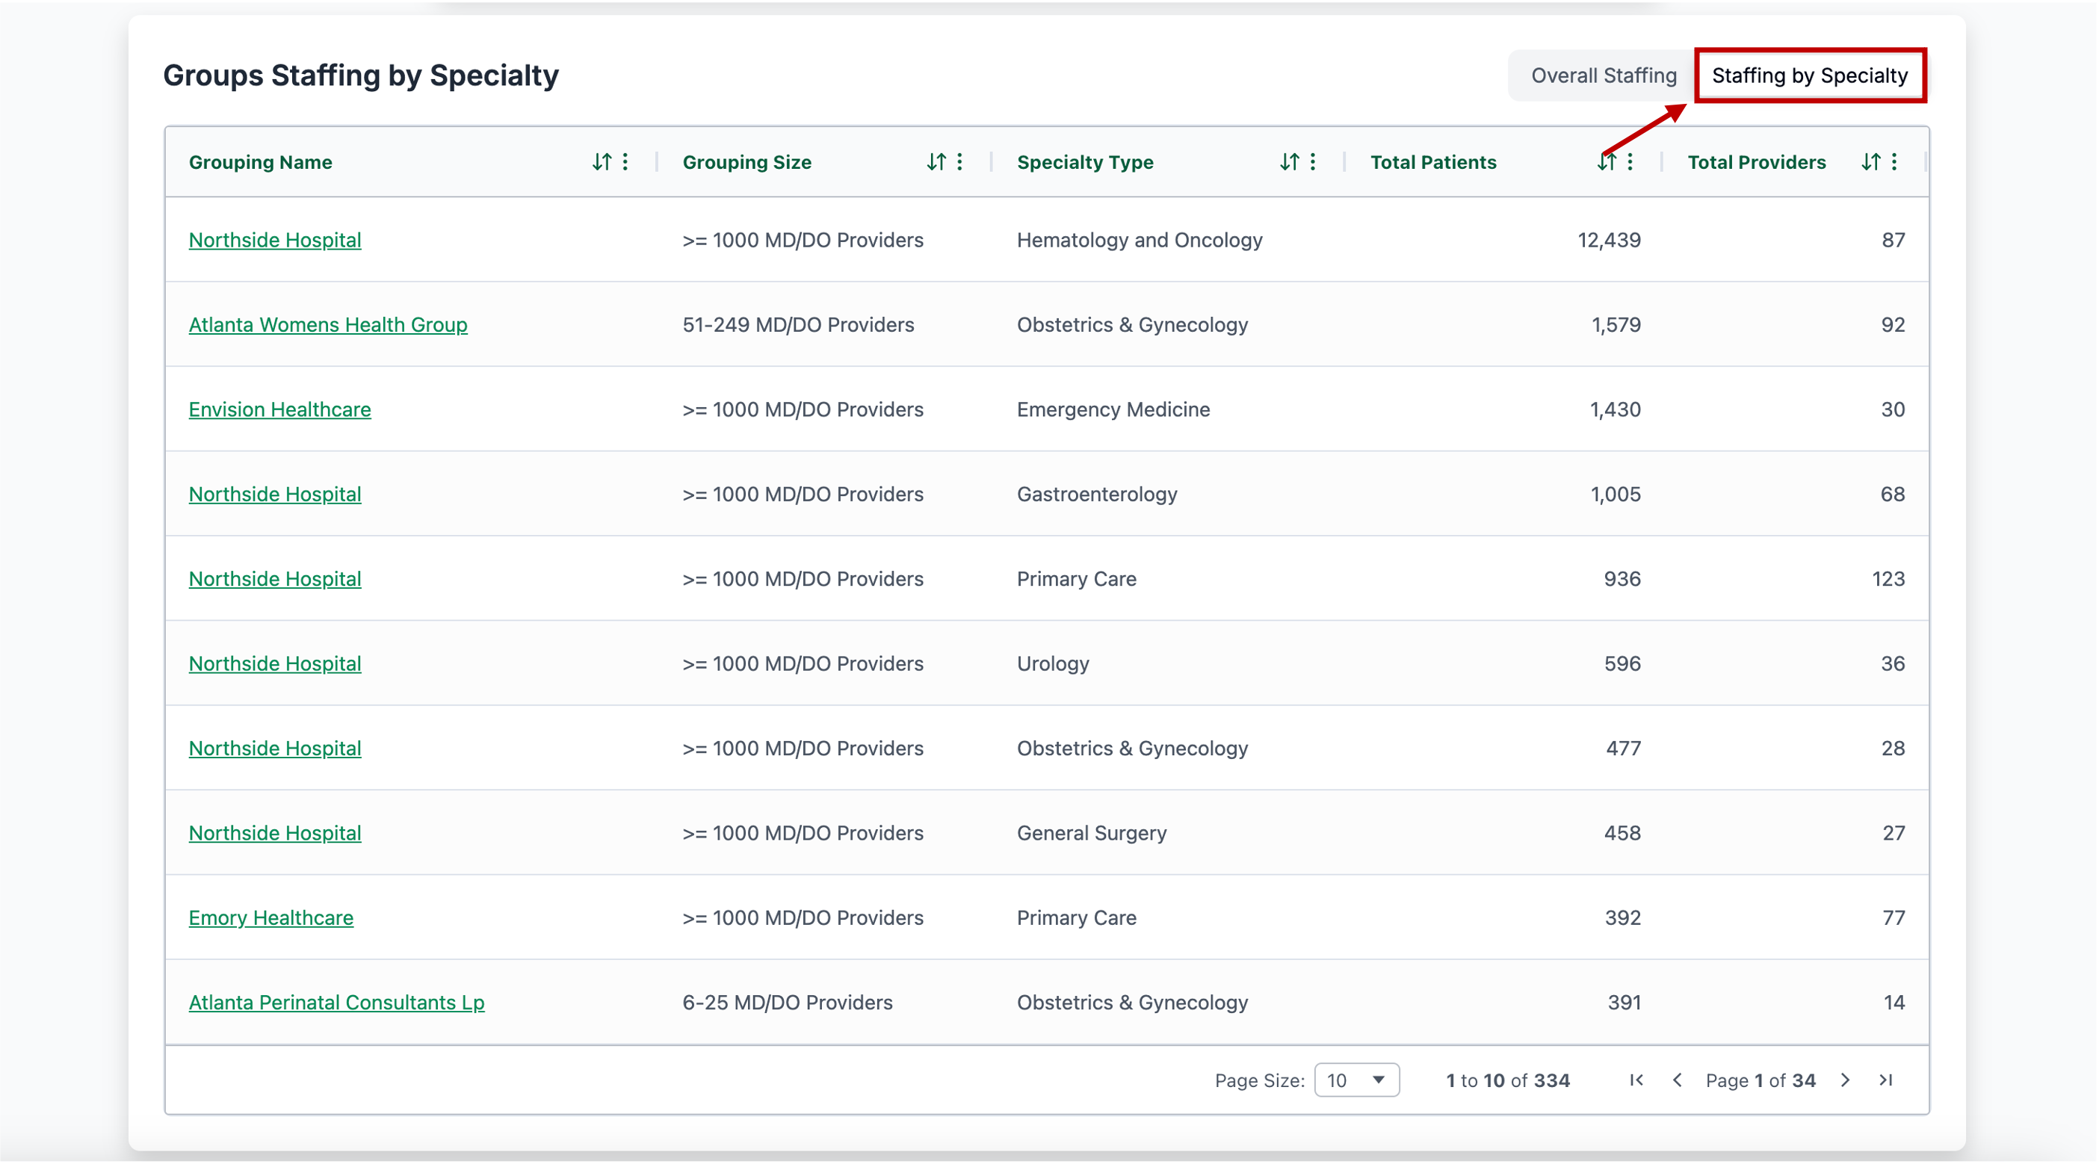The image size is (2099, 1164).
Task: Select Staffing by Specialty tab
Action: [x=1810, y=75]
